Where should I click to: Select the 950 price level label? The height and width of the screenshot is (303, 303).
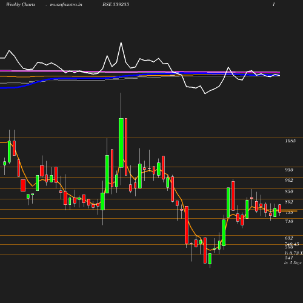[289, 170]
